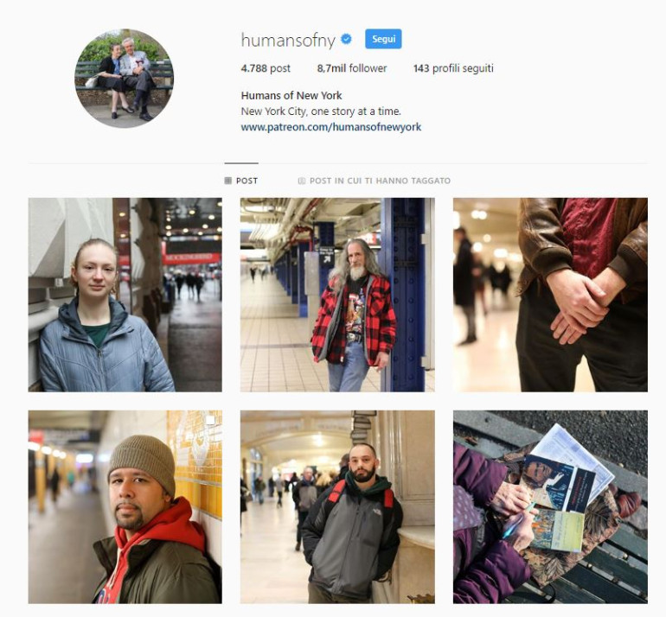
Task: Open post of bearded man in red plaid
Action: point(337,295)
